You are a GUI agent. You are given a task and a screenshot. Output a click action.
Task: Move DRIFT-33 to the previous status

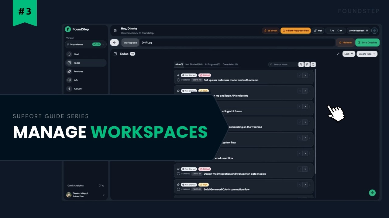(300, 185)
